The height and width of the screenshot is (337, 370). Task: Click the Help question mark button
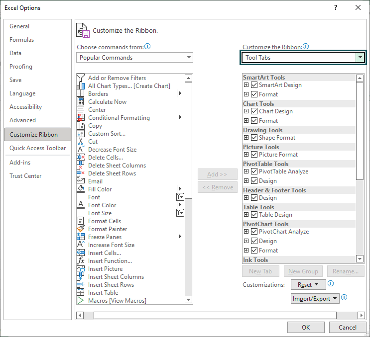coord(336,8)
